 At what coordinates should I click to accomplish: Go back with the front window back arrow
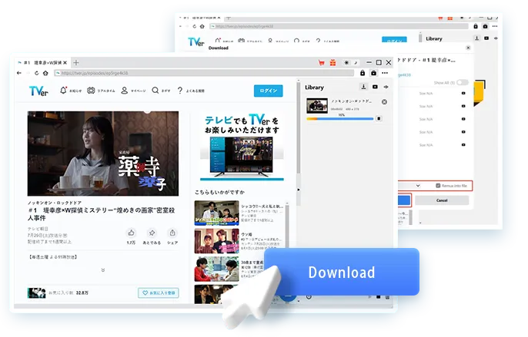(x=18, y=73)
